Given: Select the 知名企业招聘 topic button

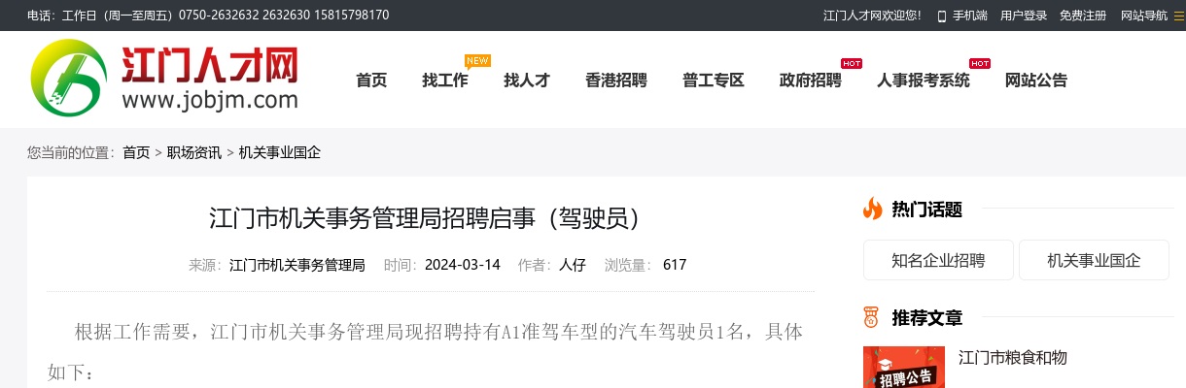Looking at the screenshot, I should (x=938, y=260).
